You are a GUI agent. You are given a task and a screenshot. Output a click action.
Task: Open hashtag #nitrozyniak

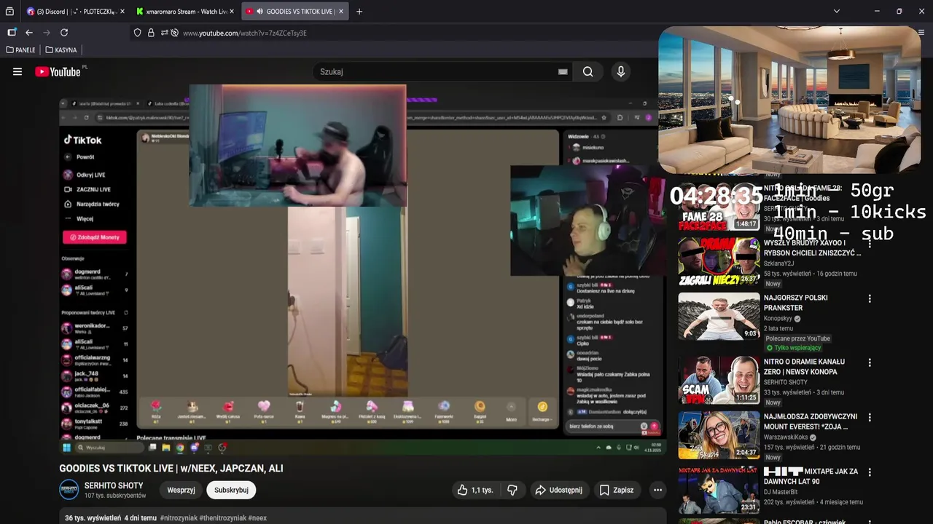click(179, 518)
